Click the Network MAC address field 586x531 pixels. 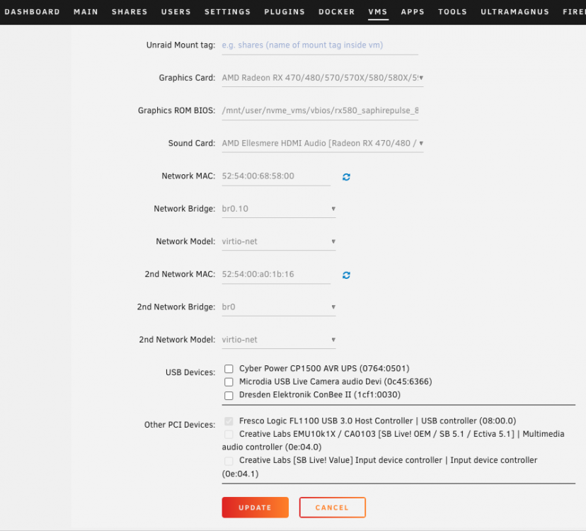point(276,176)
